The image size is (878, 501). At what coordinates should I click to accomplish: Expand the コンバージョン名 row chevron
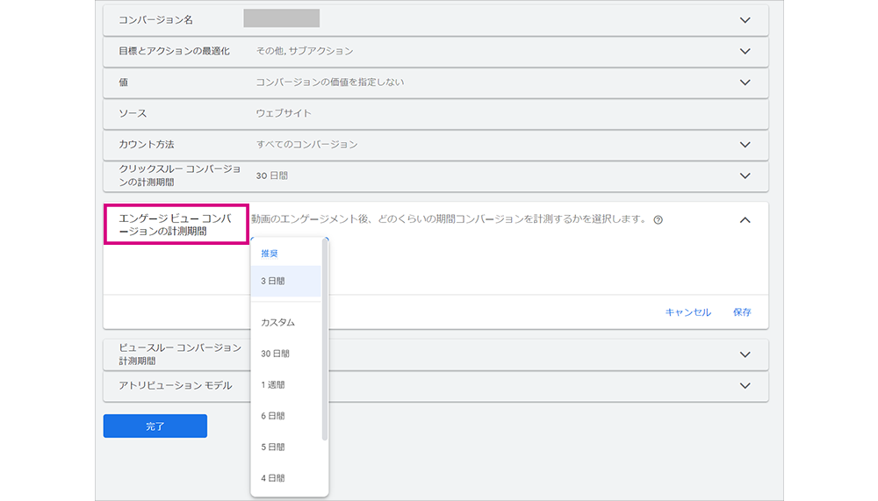click(x=745, y=20)
